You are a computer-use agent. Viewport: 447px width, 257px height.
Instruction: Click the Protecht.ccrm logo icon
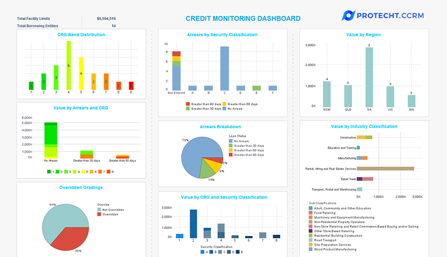pyautogui.click(x=348, y=16)
